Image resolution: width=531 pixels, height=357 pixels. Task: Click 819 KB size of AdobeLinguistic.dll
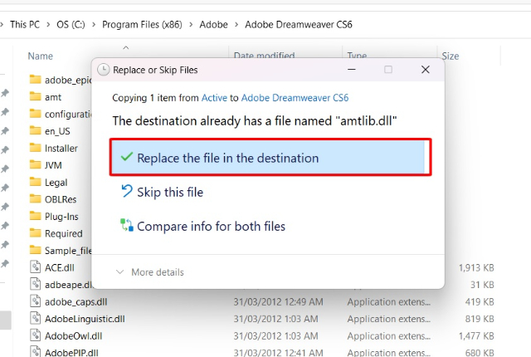[480, 319]
